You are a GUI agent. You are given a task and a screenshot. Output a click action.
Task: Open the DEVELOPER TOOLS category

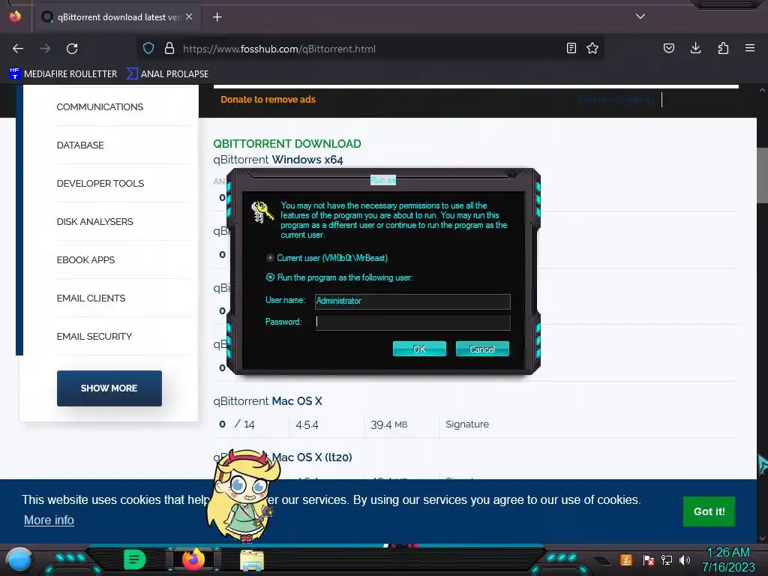click(100, 183)
